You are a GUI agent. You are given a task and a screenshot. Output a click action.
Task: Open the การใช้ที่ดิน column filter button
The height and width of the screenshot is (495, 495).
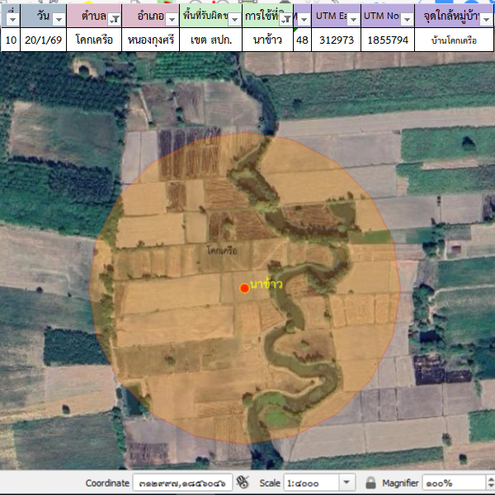[285, 18]
